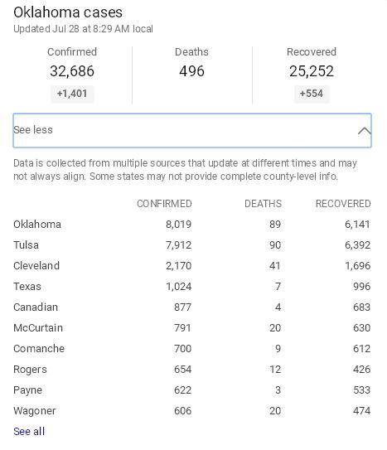Open the See all link
Screen dimensions: 387x450
29,431
